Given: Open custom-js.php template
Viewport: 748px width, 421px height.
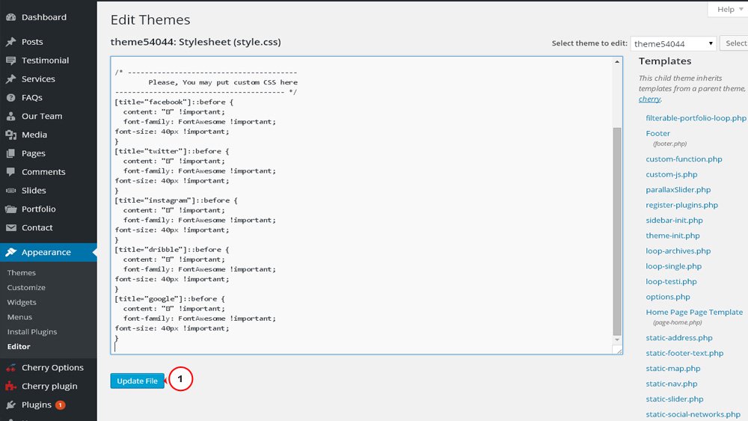Looking at the screenshot, I should click(671, 174).
